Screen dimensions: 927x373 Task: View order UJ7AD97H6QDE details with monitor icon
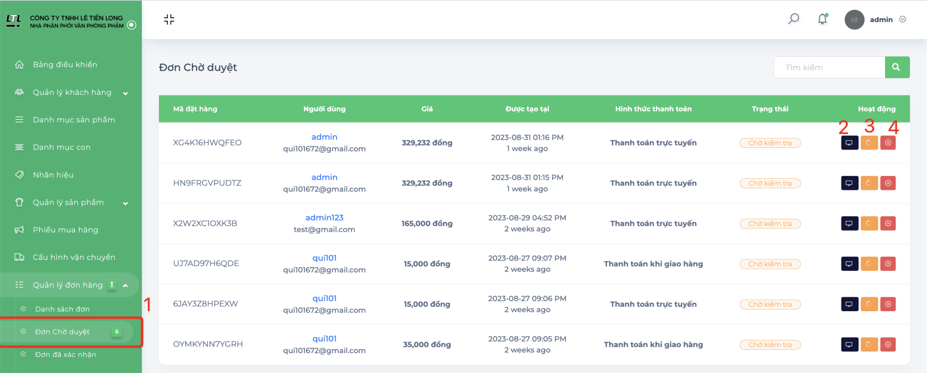pos(849,264)
